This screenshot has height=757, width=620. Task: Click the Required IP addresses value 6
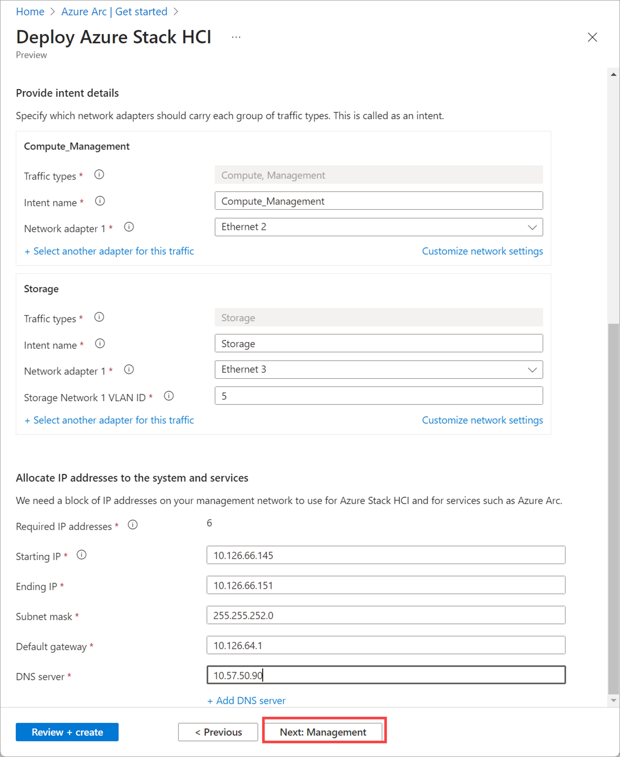[209, 523]
